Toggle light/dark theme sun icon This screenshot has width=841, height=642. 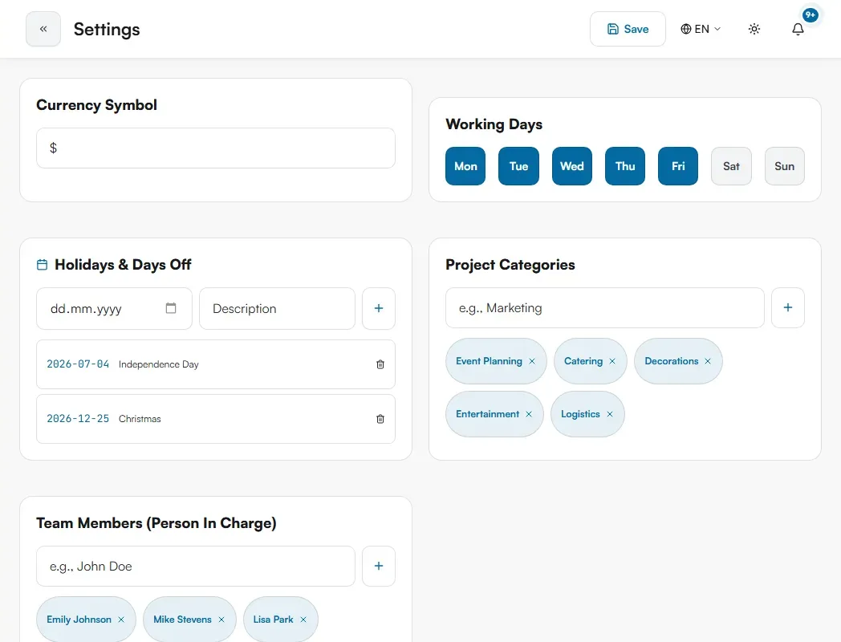click(754, 29)
